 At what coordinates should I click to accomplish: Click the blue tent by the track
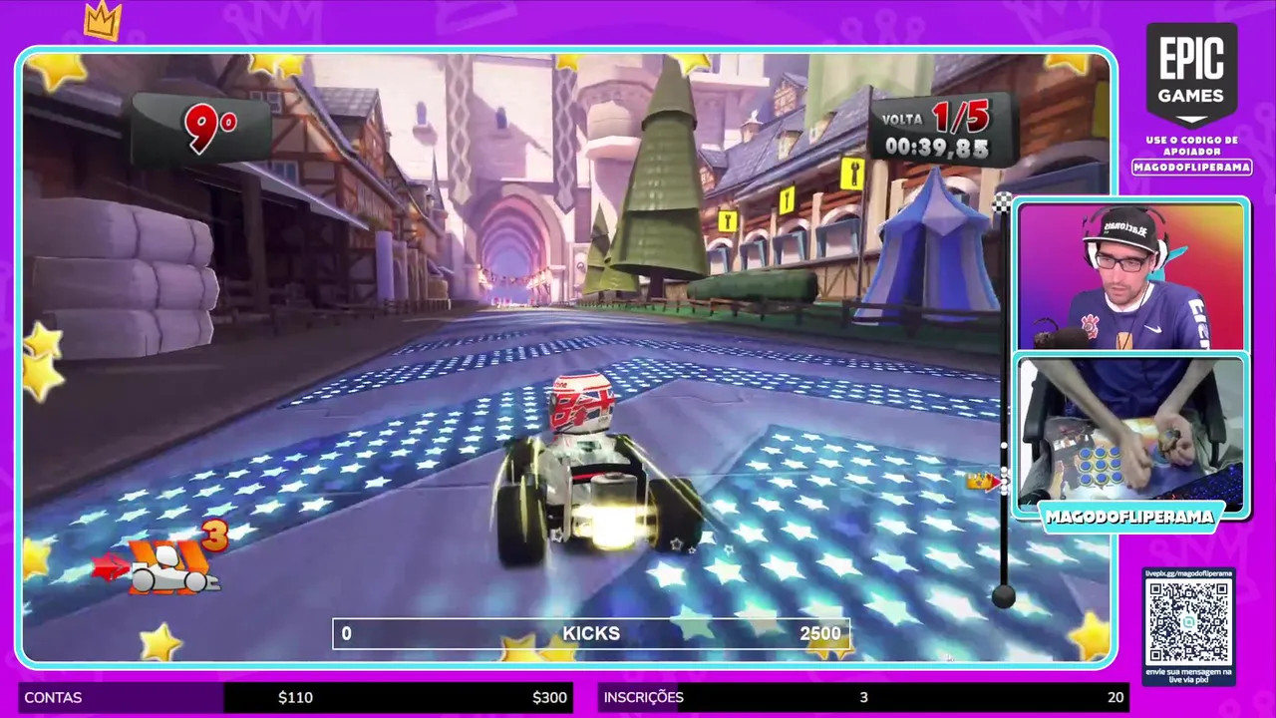pyautogui.click(x=927, y=244)
